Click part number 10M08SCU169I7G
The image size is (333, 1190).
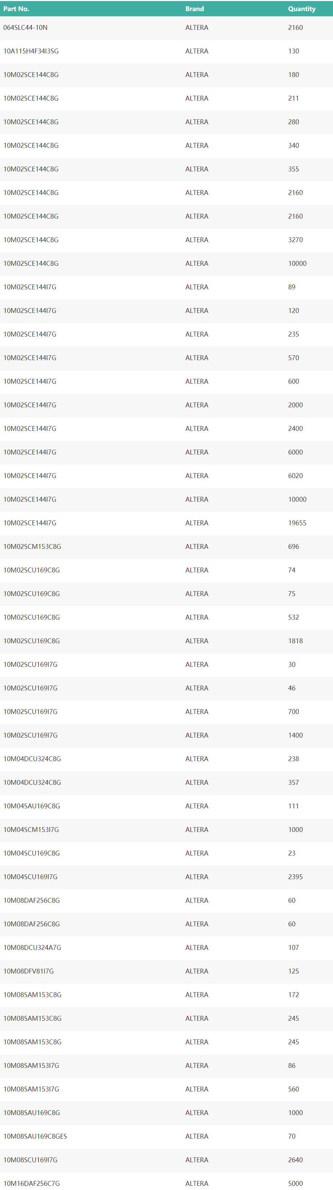pos(30,1160)
